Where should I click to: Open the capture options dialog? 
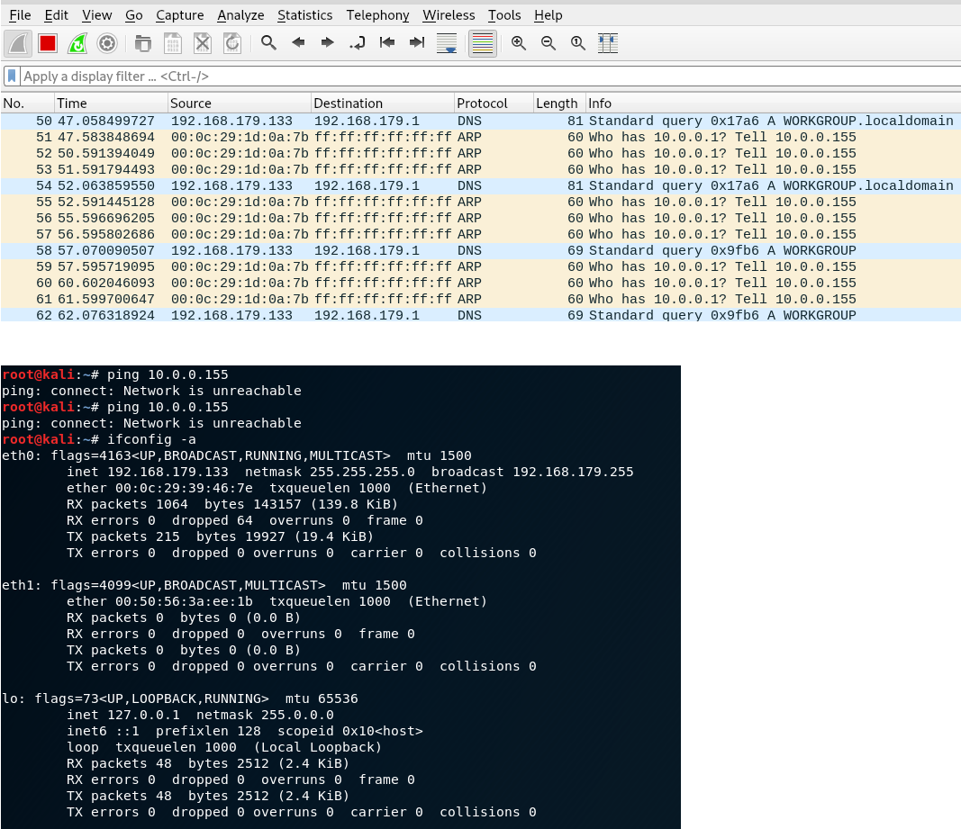[x=108, y=42]
